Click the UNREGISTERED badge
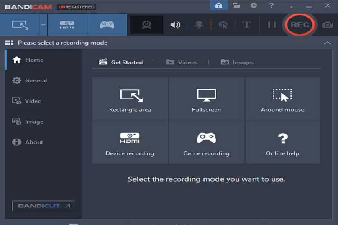This screenshot has width=338, height=225. [x=77, y=7]
